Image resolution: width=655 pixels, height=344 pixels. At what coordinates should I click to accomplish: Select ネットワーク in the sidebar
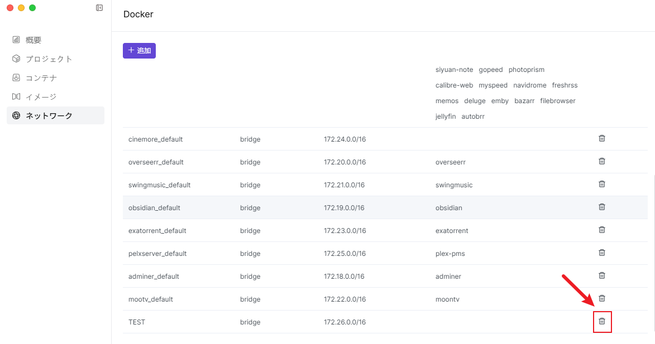coord(49,116)
